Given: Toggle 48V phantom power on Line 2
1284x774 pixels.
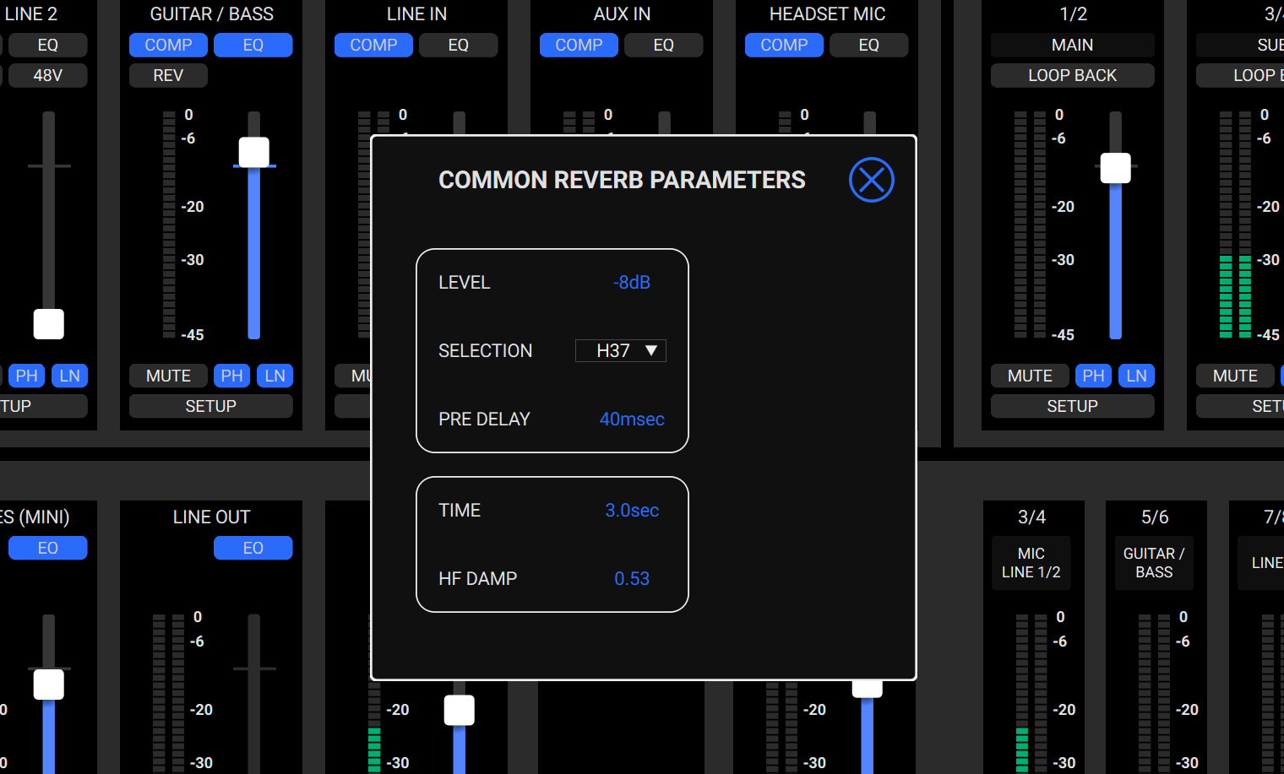Looking at the screenshot, I should (47, 76).
